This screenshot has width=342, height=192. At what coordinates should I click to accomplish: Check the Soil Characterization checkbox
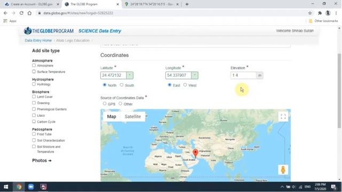(x=34, y=140)
